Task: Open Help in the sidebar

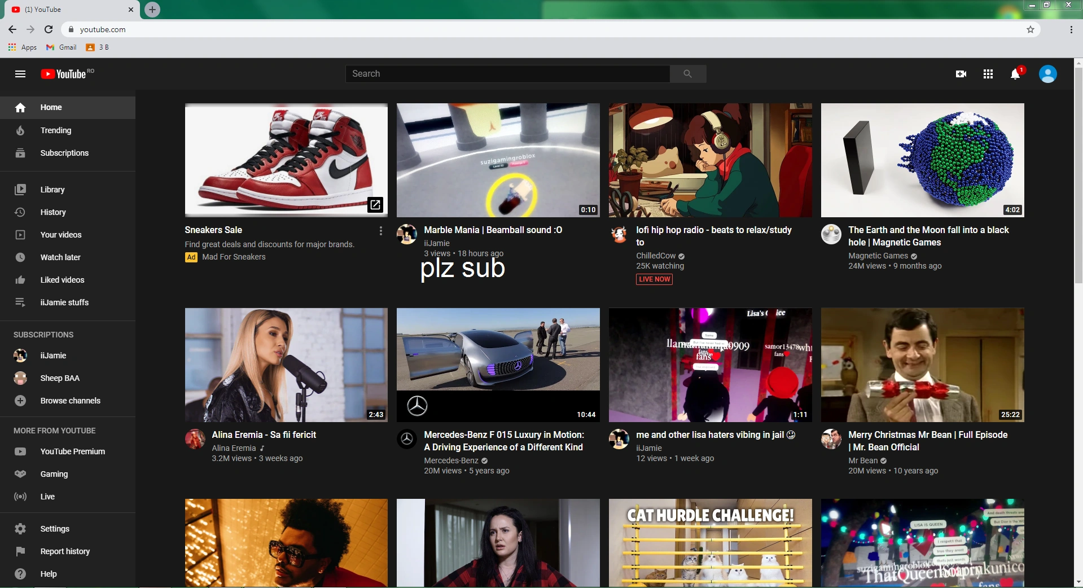Action: click(68, 574)
